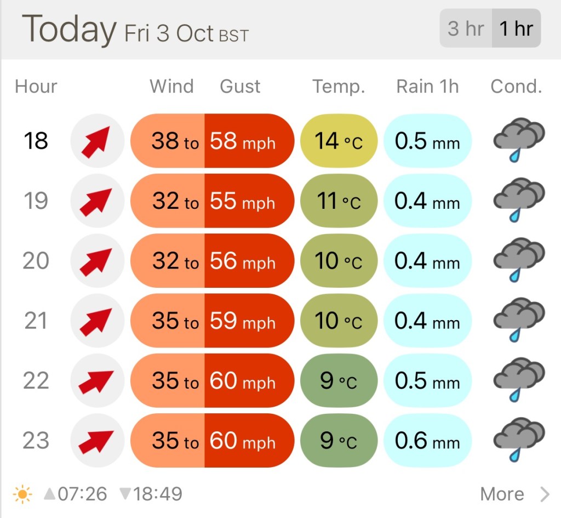The image size is (561, 518).
Task: Click the sunset down-triangle next to 18:49
Action: tap(125, 494)
